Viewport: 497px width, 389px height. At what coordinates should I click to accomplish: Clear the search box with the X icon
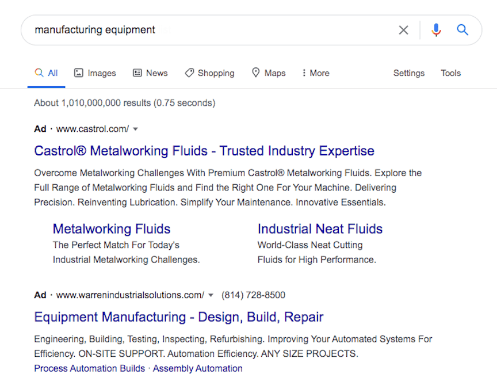(403, 30)
